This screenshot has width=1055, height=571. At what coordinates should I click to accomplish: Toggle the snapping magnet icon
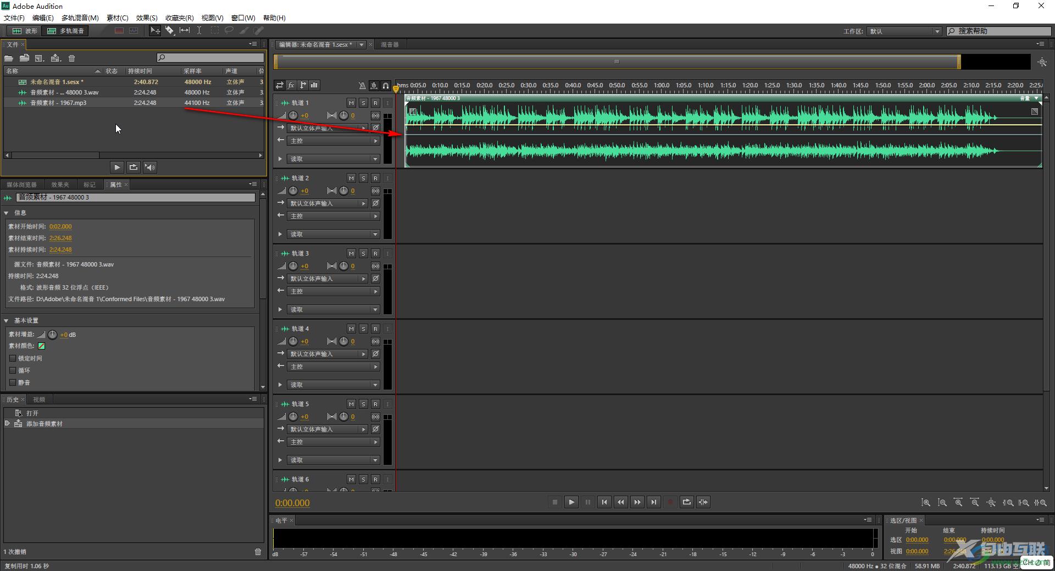[386, 85]
